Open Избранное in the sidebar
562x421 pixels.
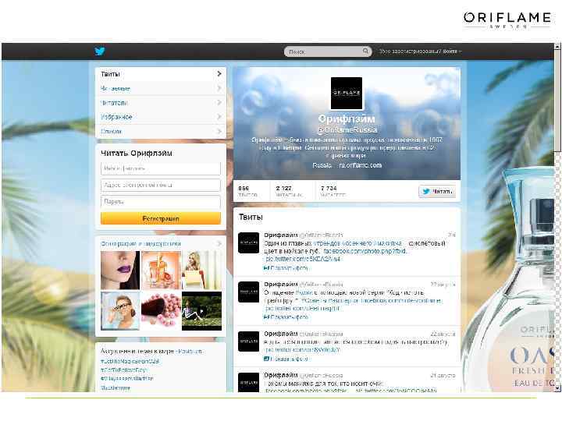[x=161, y=117]
